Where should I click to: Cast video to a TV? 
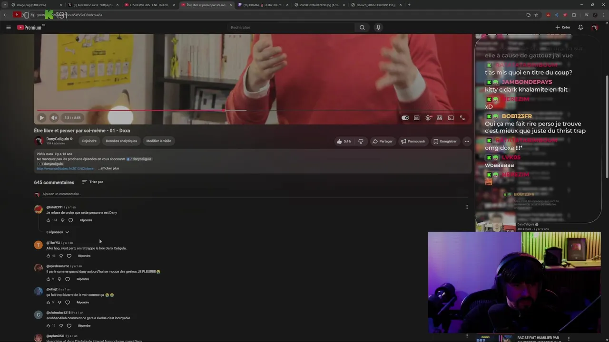[451, 118]
